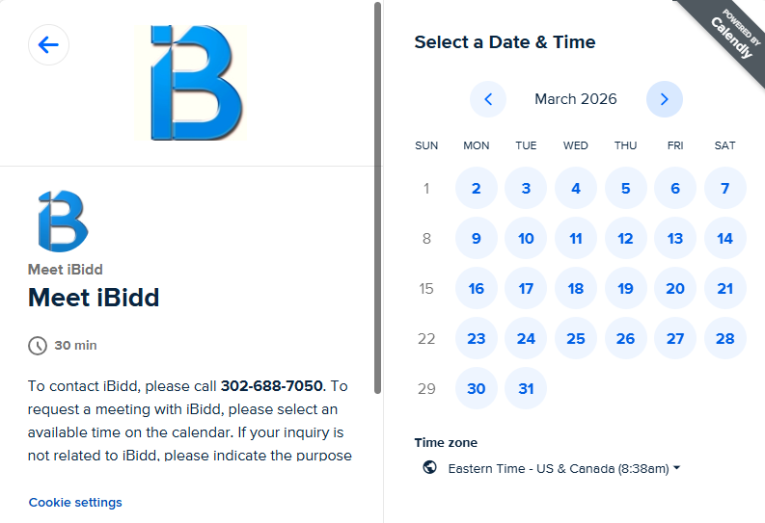Click the 30 min clock icon

pos(38,346)
